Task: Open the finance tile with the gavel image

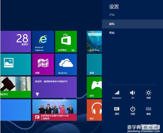Action: click(x=15, y=87)
